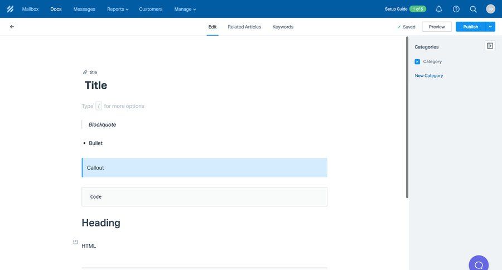Go back using the arrow icon
502x270 pixels.
12,27
